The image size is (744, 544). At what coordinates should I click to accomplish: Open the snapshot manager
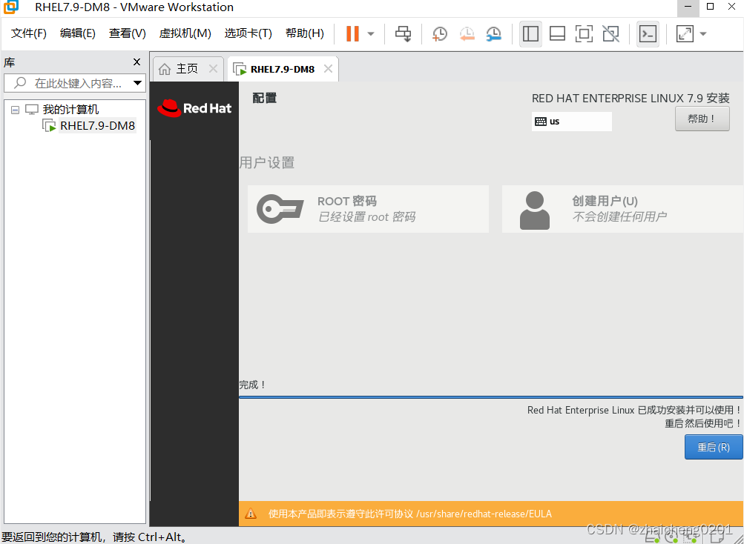[x=493, y=33]
